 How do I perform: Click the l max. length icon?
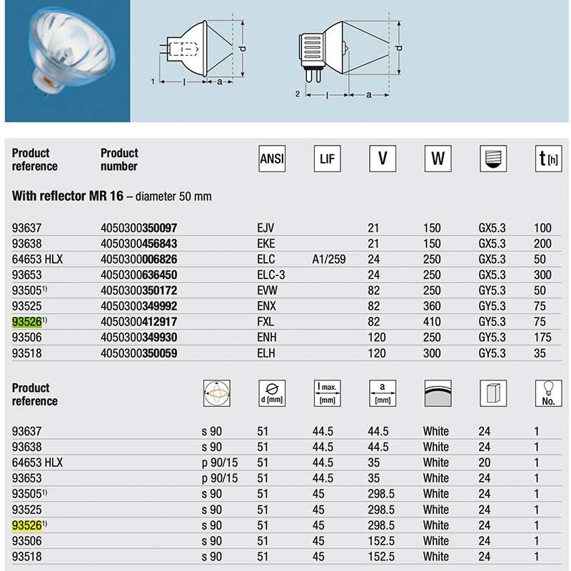[327, 393]
